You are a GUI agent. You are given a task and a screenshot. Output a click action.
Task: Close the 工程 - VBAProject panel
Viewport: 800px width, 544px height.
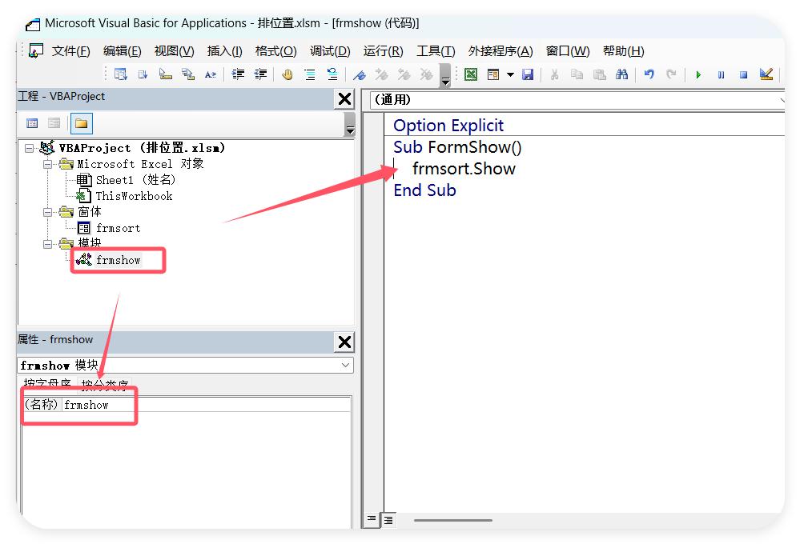pos(345,99)
